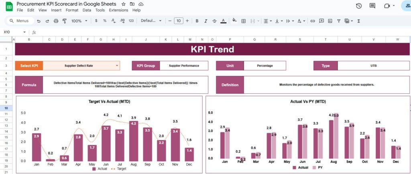Search the Menus box
This screenshot has height=174, width=411.
[x=20, y=21]
